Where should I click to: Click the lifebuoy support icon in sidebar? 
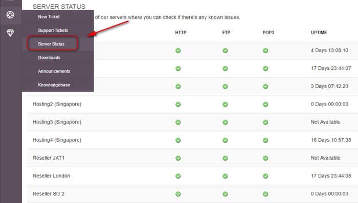(10, 15)
